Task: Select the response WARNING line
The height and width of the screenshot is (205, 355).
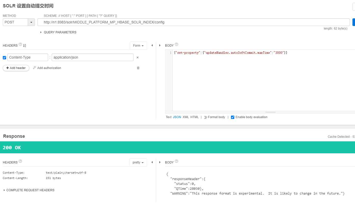Action: tap(257, 194)
